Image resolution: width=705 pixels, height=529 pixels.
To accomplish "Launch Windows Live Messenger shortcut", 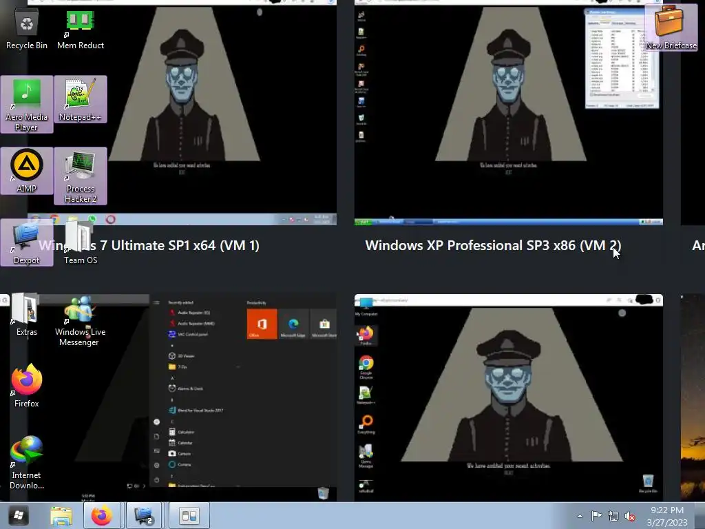I will (x=80, y=320).
